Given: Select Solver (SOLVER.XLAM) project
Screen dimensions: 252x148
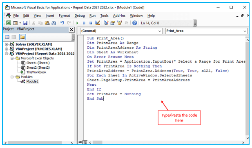Looking at the screenshot, I should click(34, 44).
